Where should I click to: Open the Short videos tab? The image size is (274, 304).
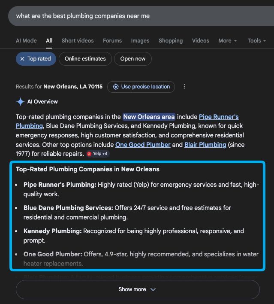pyautogui.click(x=77, y=40)
